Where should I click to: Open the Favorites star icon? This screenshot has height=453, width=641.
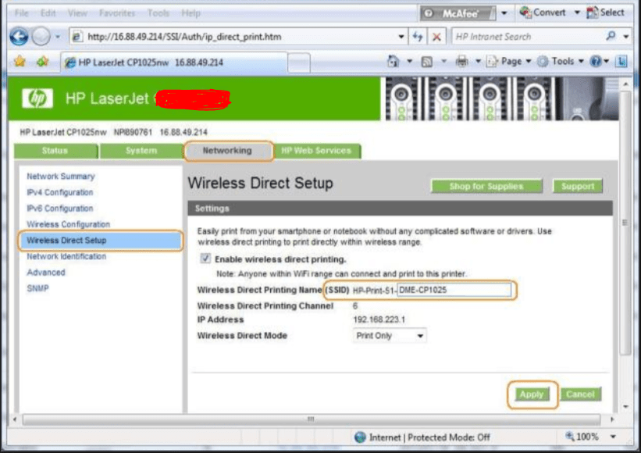(x=20, y=62)
